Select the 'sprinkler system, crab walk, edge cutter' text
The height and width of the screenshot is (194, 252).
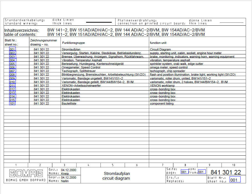coord(176,64)
